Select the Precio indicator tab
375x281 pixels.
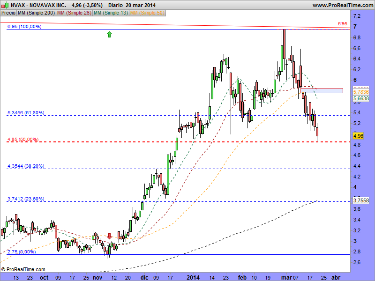(x=8, y=13)
